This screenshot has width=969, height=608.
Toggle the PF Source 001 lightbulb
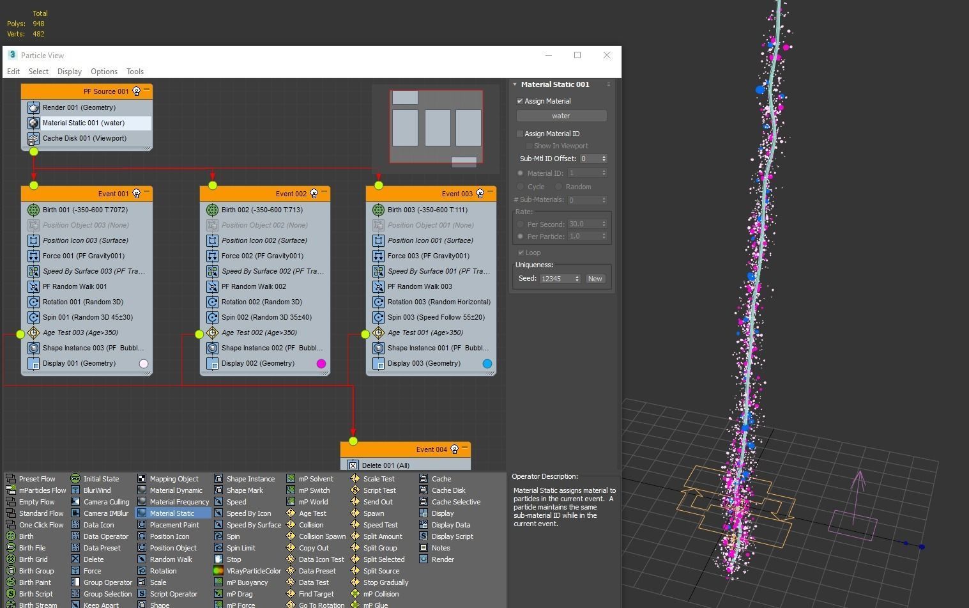point(136,91)
